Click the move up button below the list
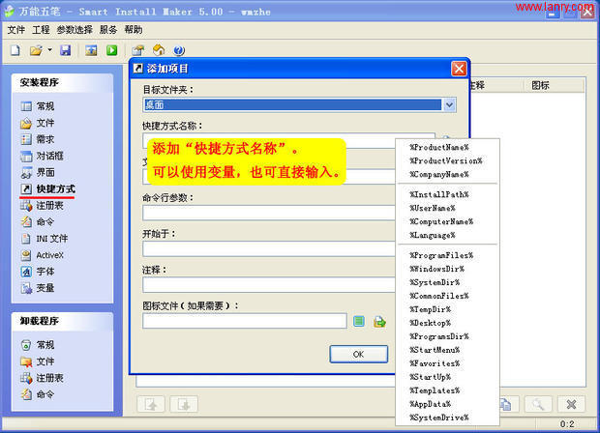This screenshot has height=433, width=600. coord(151,404)
